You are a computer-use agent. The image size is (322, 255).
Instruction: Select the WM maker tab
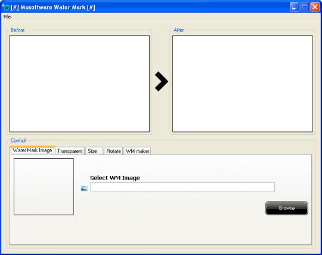pos(137,151)
